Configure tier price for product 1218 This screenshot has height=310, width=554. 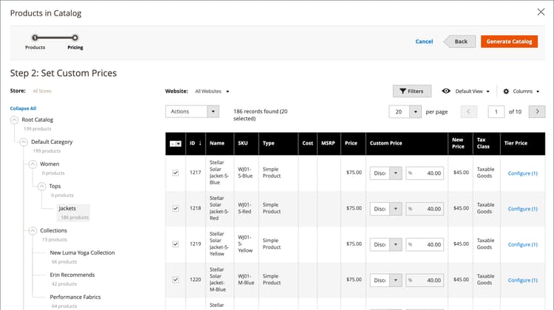click(522, 209)
